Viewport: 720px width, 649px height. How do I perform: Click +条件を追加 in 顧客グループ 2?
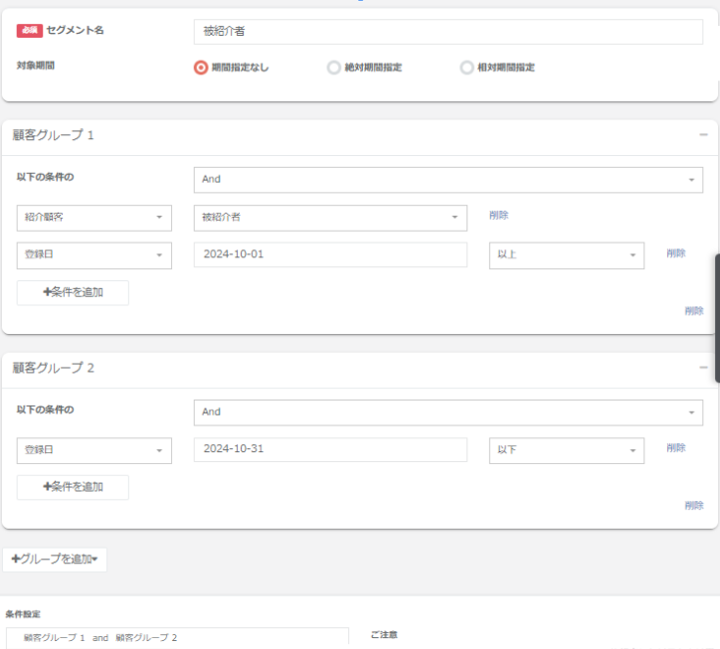tap(73, 487)
